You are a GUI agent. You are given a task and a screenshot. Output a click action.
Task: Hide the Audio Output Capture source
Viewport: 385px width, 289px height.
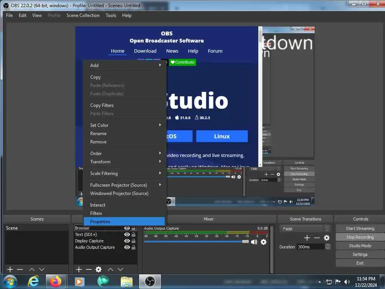click(127, 247)
